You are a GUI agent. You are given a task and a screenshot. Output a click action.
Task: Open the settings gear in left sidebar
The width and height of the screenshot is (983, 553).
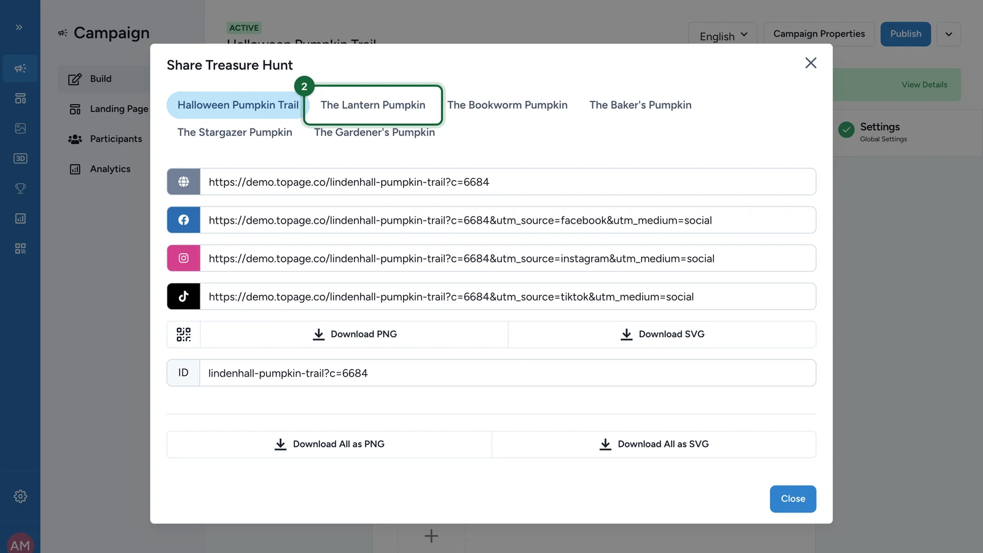pyautogui.click(x=20, y=496)
